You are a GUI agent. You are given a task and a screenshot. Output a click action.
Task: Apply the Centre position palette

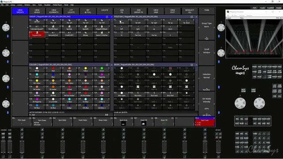coord(122,22)
